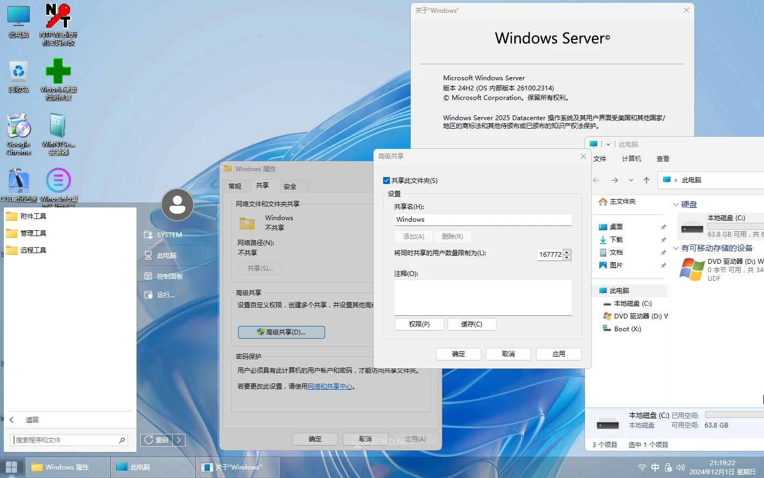Select the 本地磁盘 (C:) drive icon

pyautogui.click(x=692, y=228)
